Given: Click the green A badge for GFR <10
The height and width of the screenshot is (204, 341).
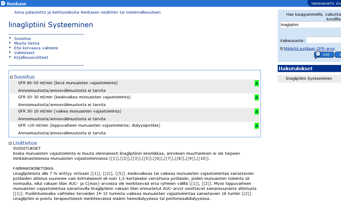Looking at the screenshot, I should [x=257, y=126].
